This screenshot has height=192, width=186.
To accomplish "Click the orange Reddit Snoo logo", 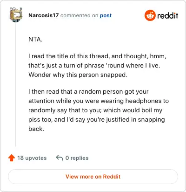I will (x=150, y=15).
